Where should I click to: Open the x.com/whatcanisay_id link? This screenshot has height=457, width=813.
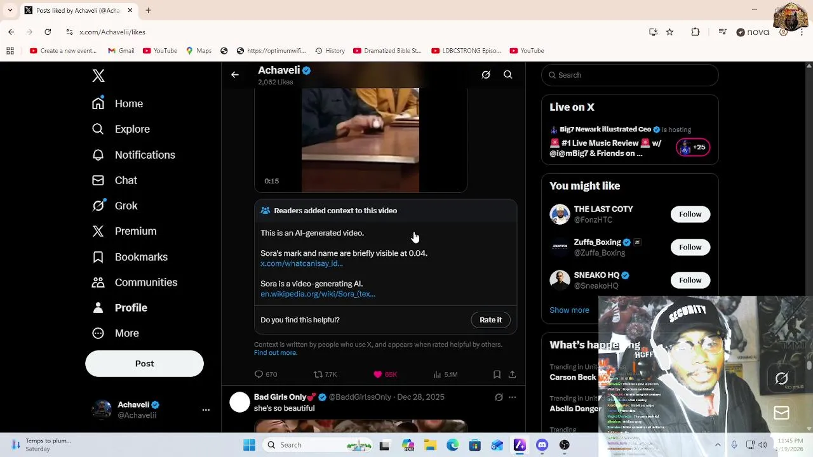click(x=302, y=263)
